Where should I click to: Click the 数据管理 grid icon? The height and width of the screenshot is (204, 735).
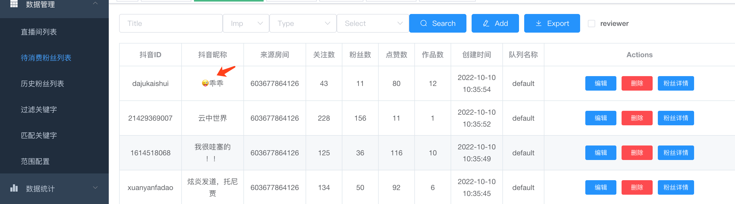[14, 4]
